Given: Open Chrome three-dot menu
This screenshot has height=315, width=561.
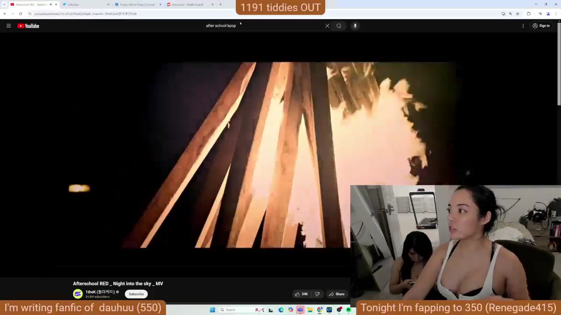Looking at the screenshot, I should [x=556, y=14].
